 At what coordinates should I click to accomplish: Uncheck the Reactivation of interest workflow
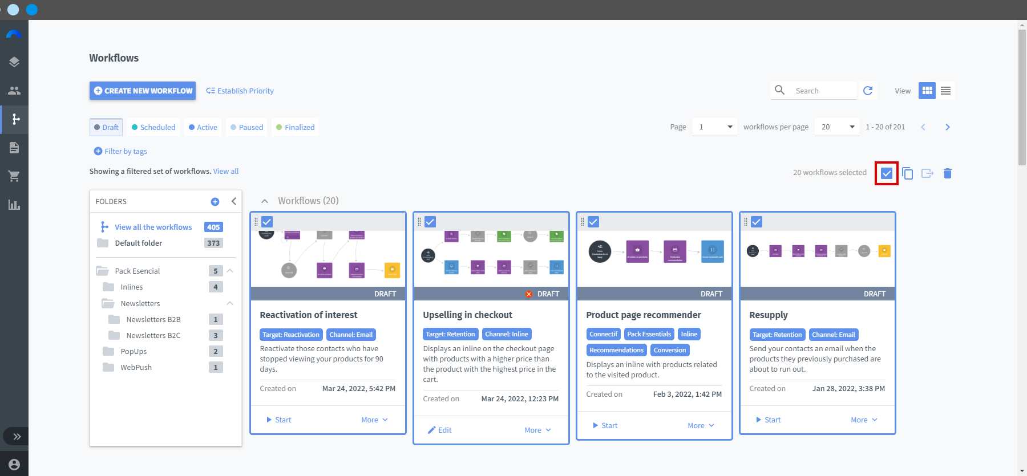(x=267, y=222)
